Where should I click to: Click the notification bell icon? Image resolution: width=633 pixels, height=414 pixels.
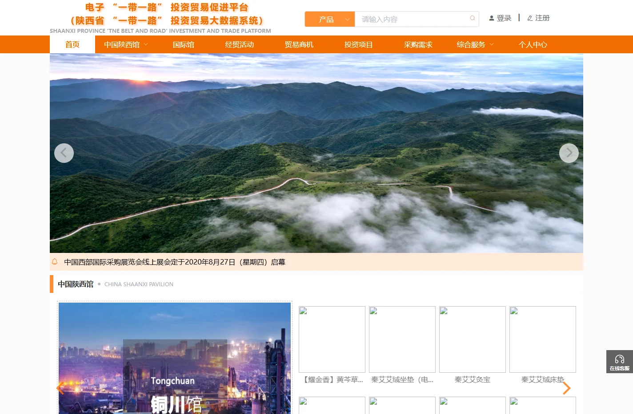coord(55,262)
